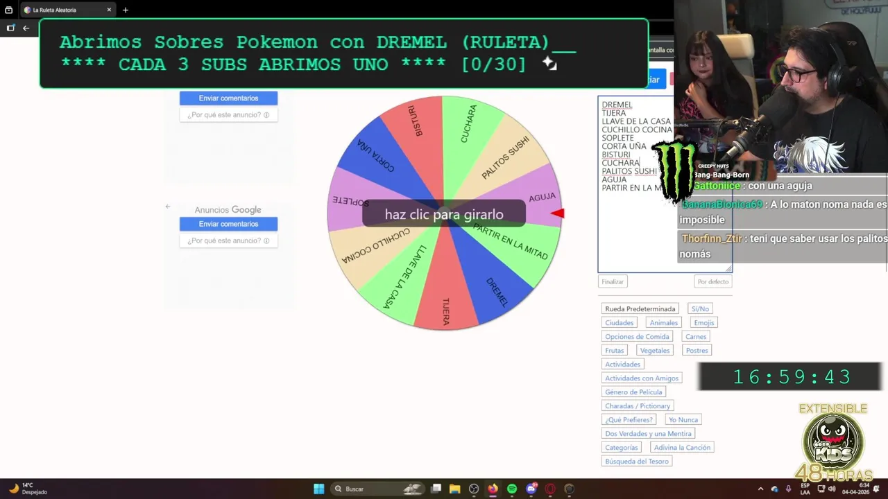The image size is (888, 499).
Task: Click the second Enviar comentarios ad button
Action: click(x=228, y=224)
